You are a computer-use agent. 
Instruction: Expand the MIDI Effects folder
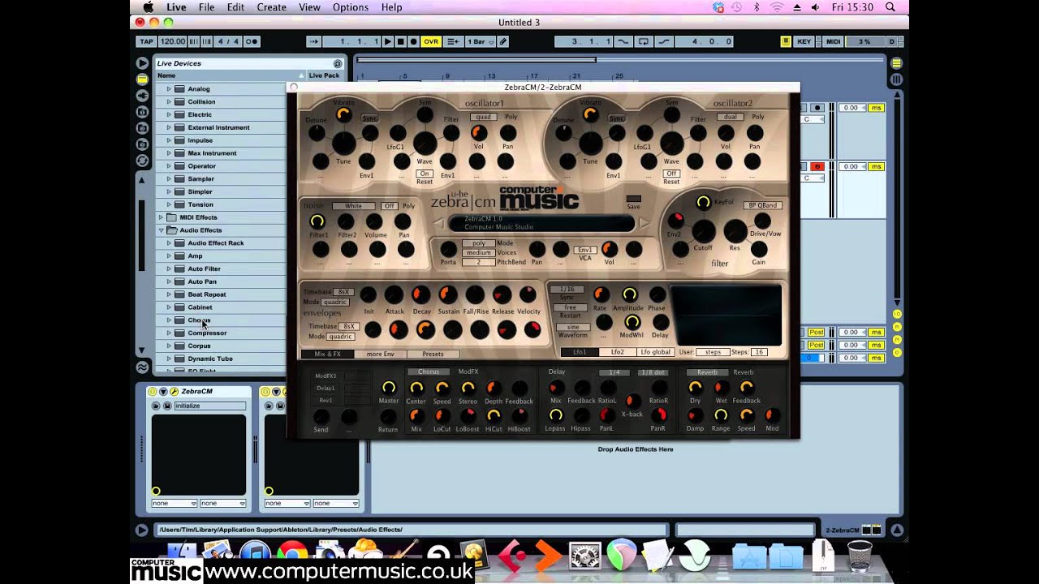pyautogui.click(x=161, y=217)
